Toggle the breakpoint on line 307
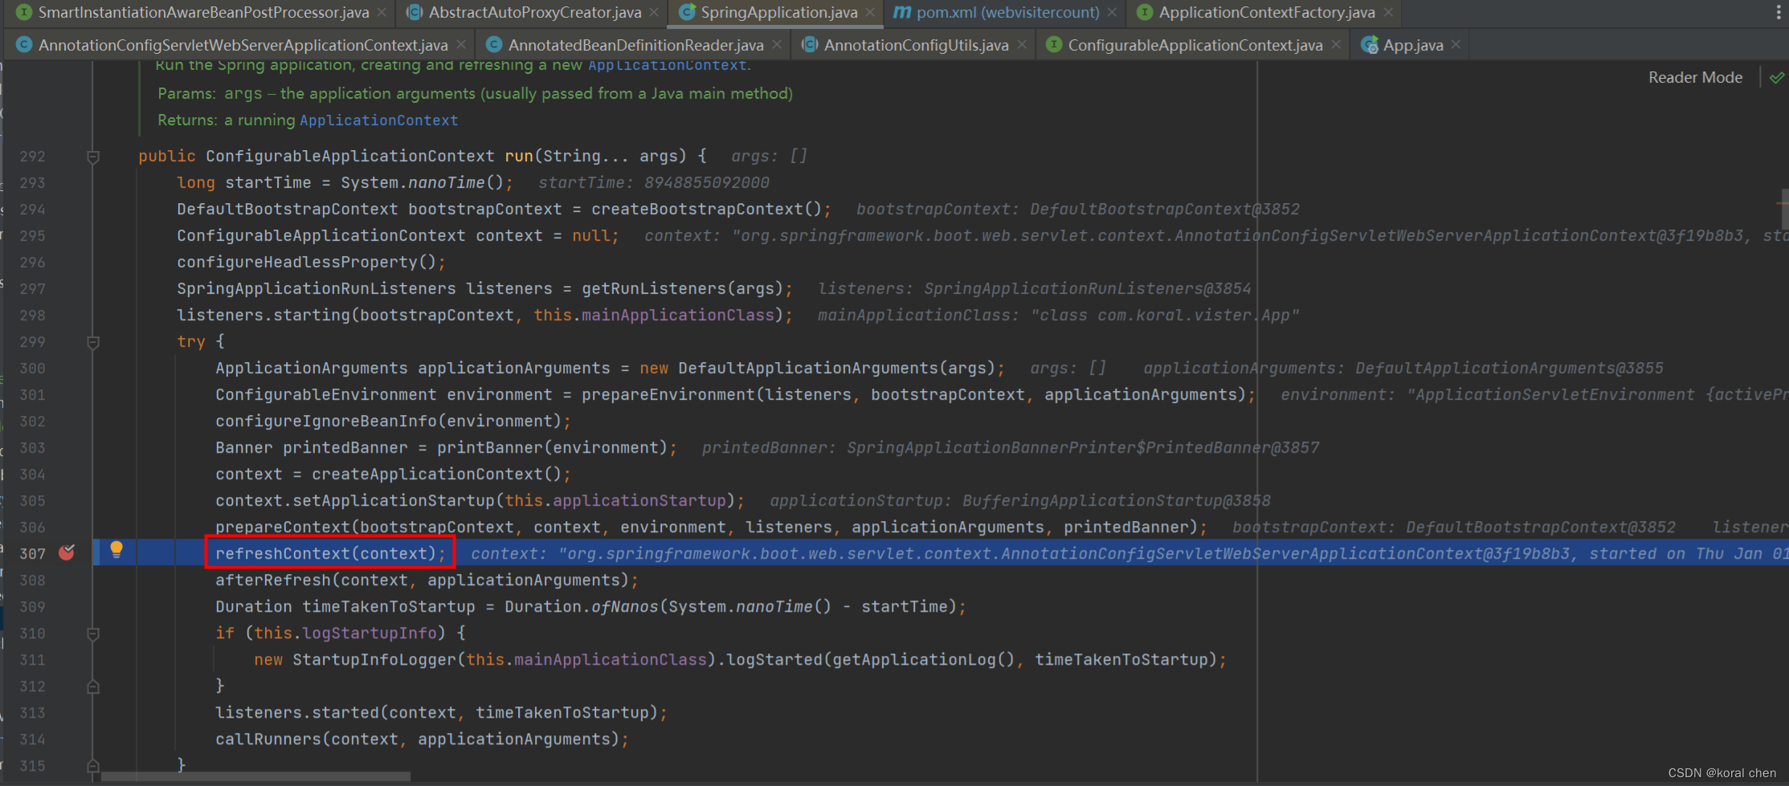 67,552
